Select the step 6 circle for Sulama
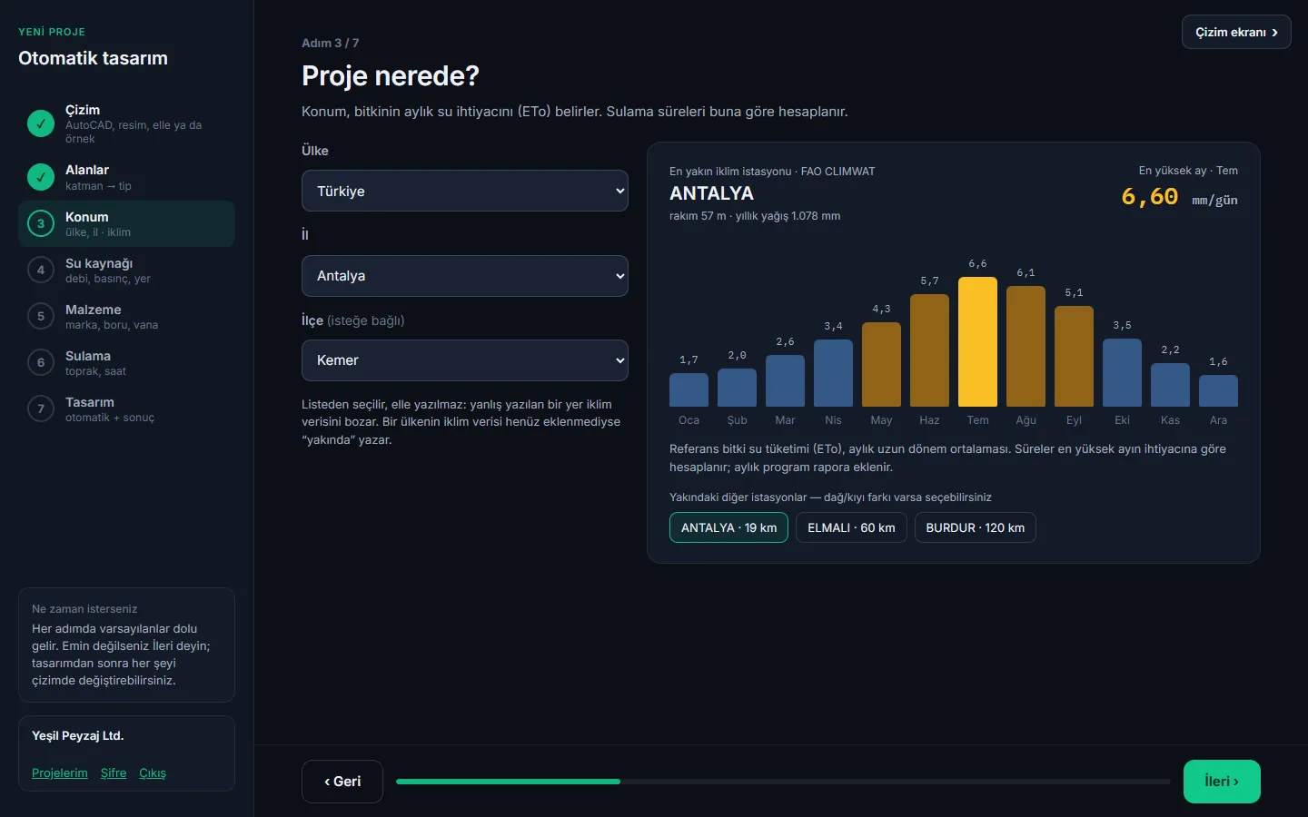The image size is (1308, 817). (x=41, y=363)
